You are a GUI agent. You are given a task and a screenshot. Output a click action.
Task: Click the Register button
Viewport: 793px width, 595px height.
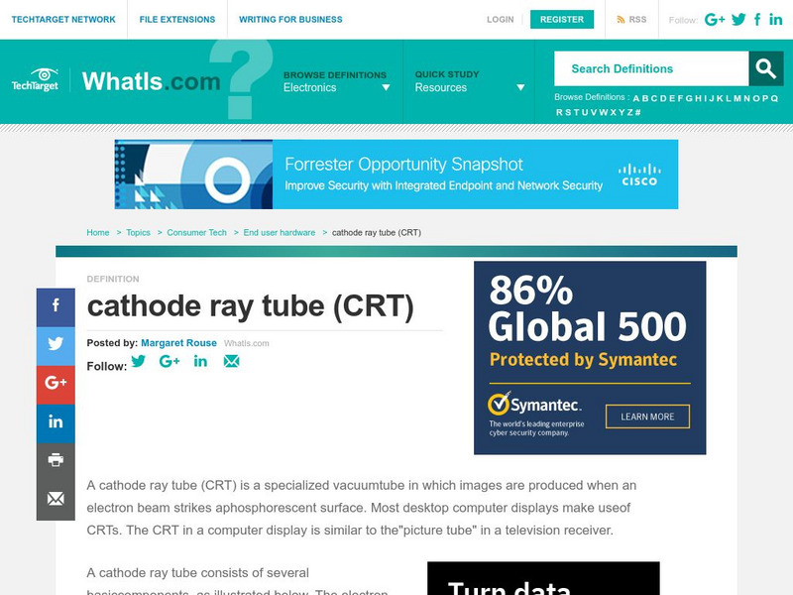pyautogui.click(x=562, y=19)
